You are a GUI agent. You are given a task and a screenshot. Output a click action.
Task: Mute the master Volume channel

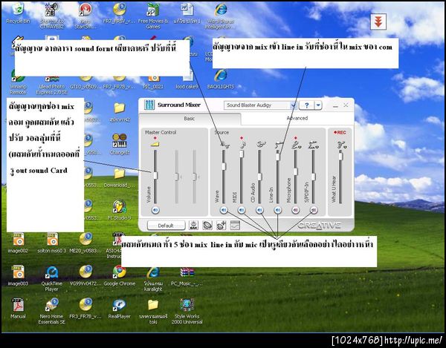[x=155, y=210]
